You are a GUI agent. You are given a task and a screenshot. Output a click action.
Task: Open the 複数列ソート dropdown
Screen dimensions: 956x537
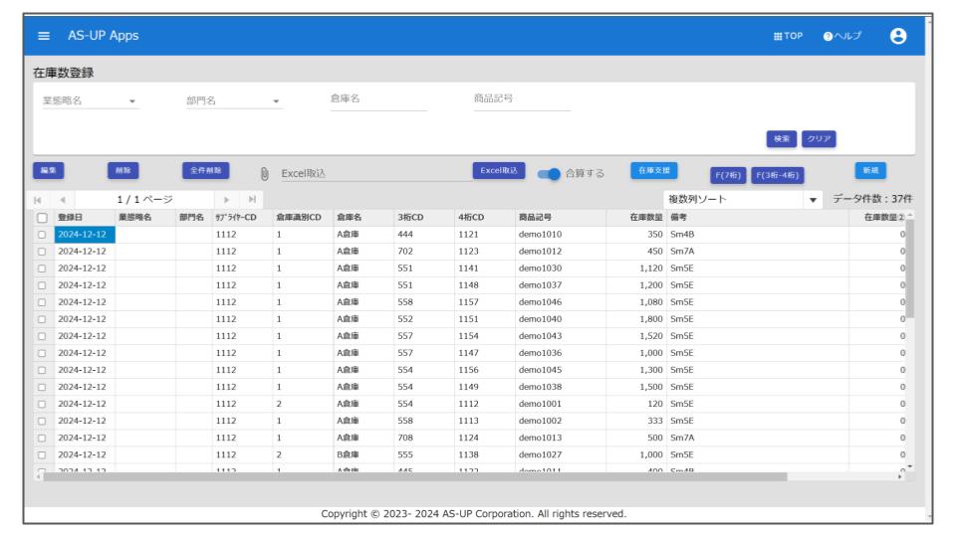[814, 200]
